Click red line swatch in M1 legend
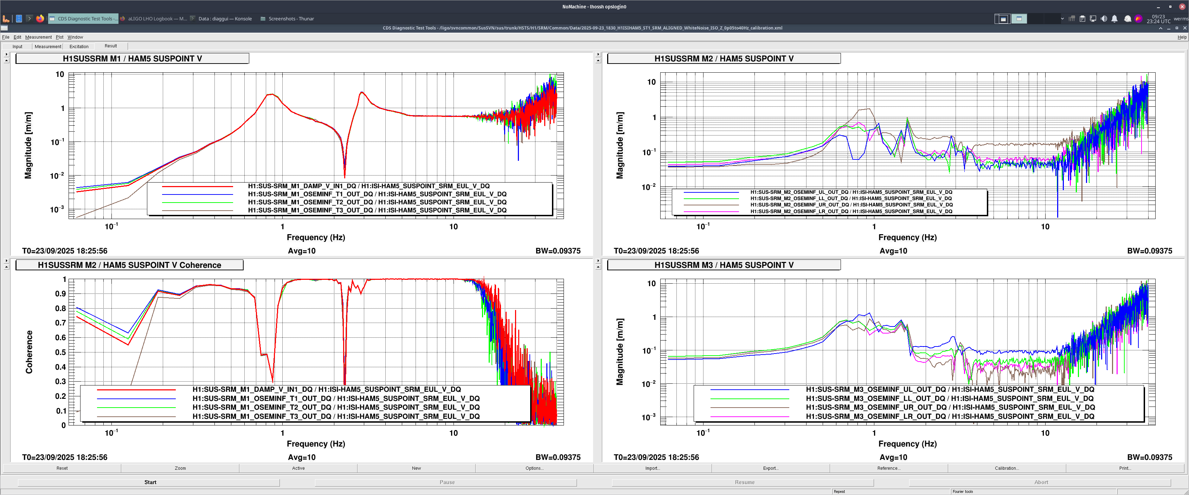The image size is (1189, 495). (197, 186)
